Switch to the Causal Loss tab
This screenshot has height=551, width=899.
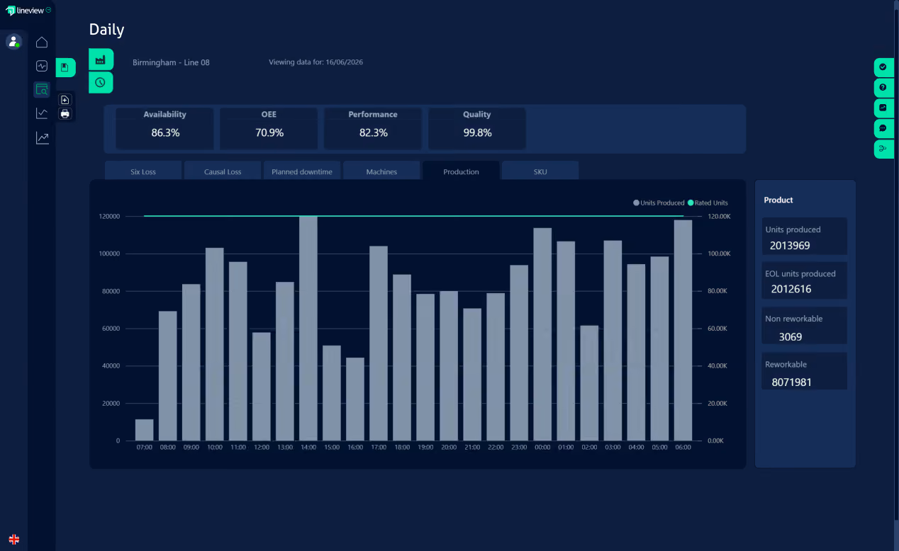223,171
